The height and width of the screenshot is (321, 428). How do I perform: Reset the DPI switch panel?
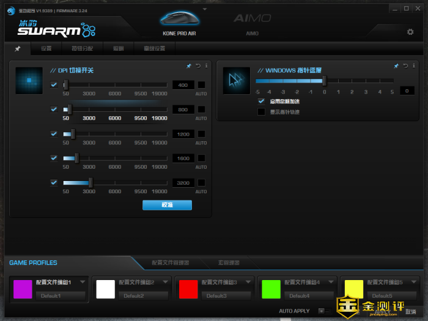point(198,65)
